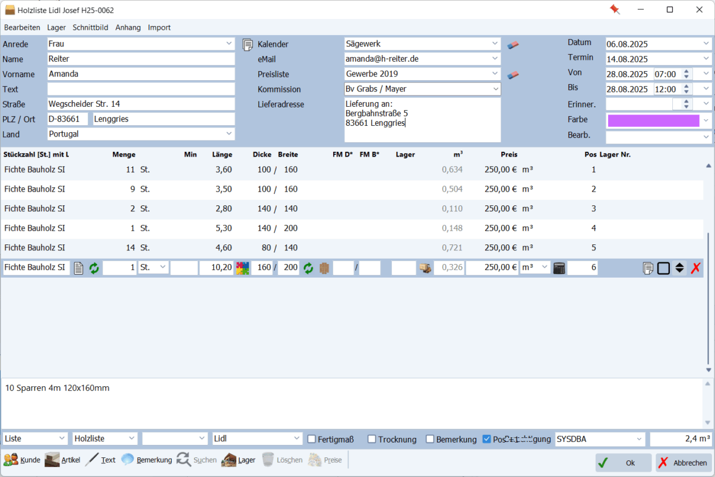Select the row with 14 St. at position 5

[x=353, y=248]
